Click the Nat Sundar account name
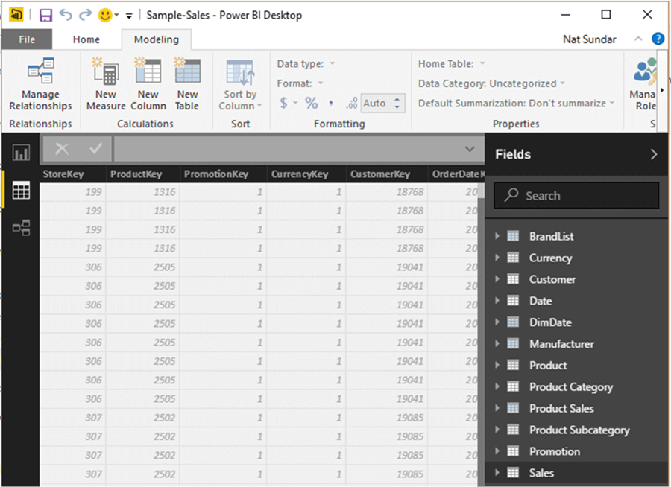This screenshot has height=487, width=671. pos(589,39)
